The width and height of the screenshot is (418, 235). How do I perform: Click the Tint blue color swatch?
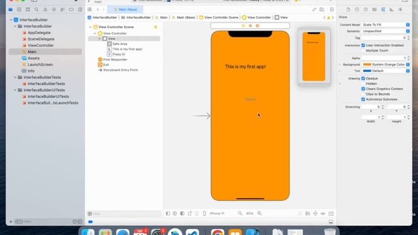(x=367, y=71)
